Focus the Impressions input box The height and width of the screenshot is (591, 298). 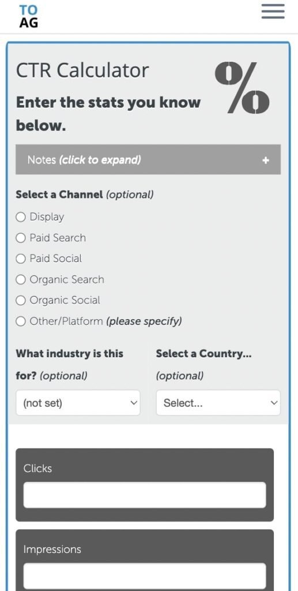tap(145, 576)
